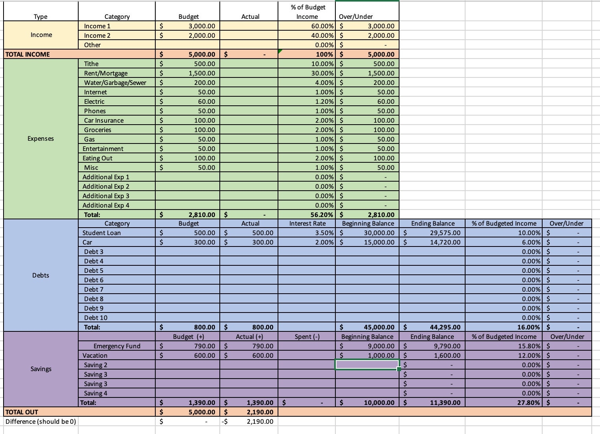
Task: Click the Additional Exp 4 cell
Action: pyautogui.click(x=117, y=205)
